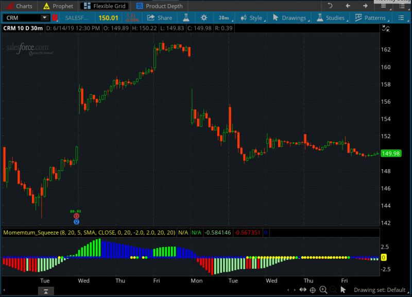This screenshot has height=297, width=412.
Task: Select the crosshair pan tool icon
Action: (312, 290)
